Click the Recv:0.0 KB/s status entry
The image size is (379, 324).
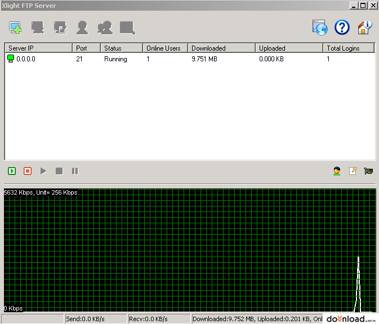[x=159, y=319]
